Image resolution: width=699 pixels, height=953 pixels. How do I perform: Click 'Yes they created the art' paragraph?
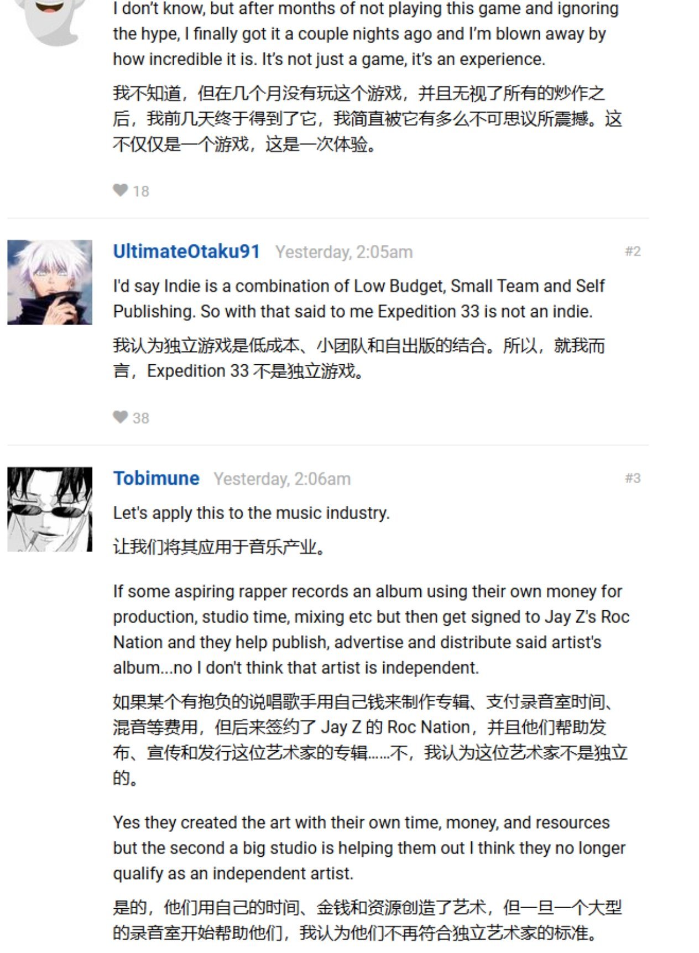pos(369,848)
